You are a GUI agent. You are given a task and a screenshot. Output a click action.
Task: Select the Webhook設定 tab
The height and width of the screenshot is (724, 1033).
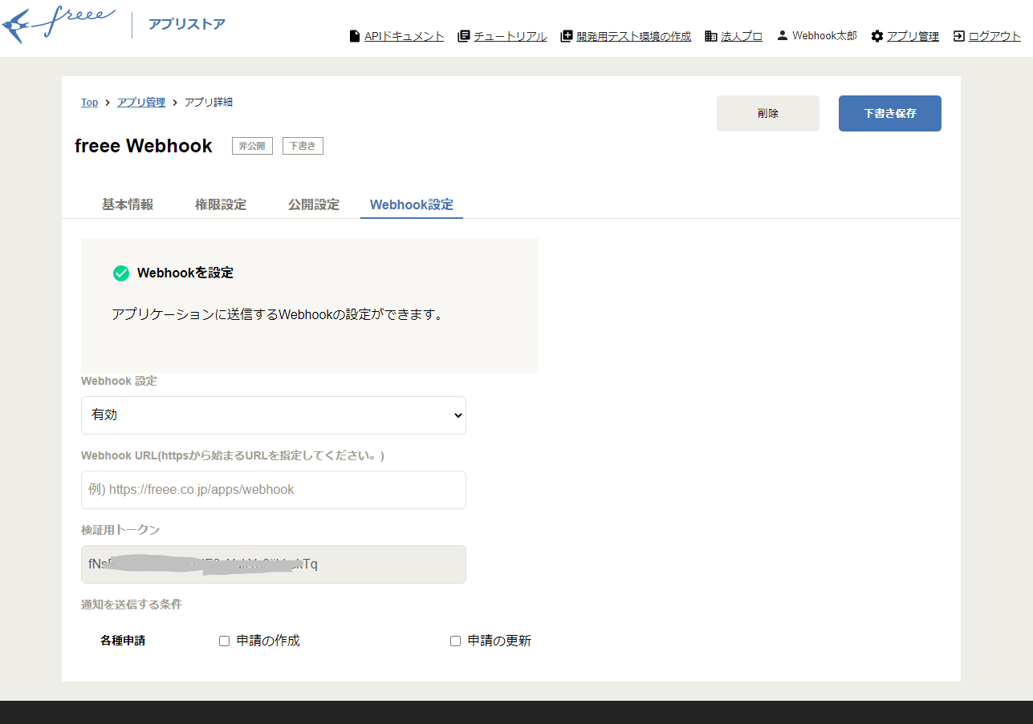[411, 204]
